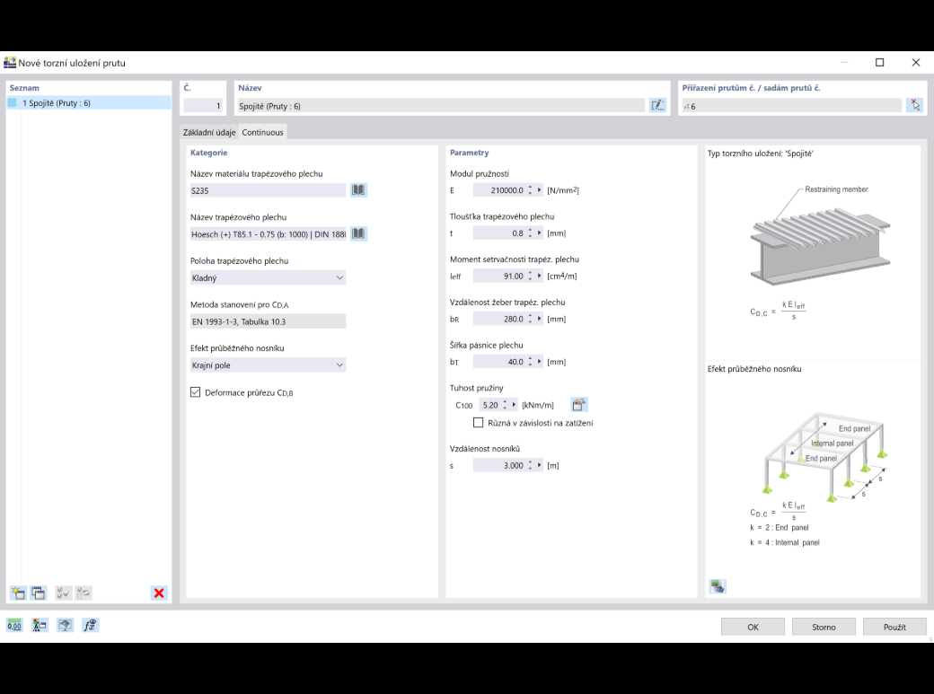This screenshot has width=934, height=694.
Task: Open the C100 spring stiffness table icon
Action: coord(578,405)
